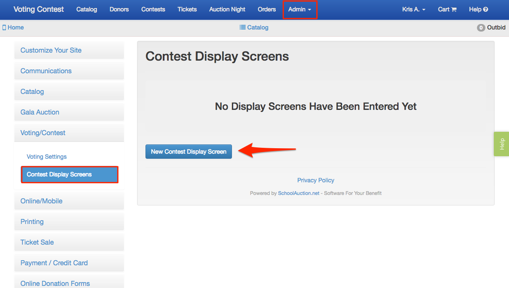
Task: Open the Contests navigation item
Action: 153,9
